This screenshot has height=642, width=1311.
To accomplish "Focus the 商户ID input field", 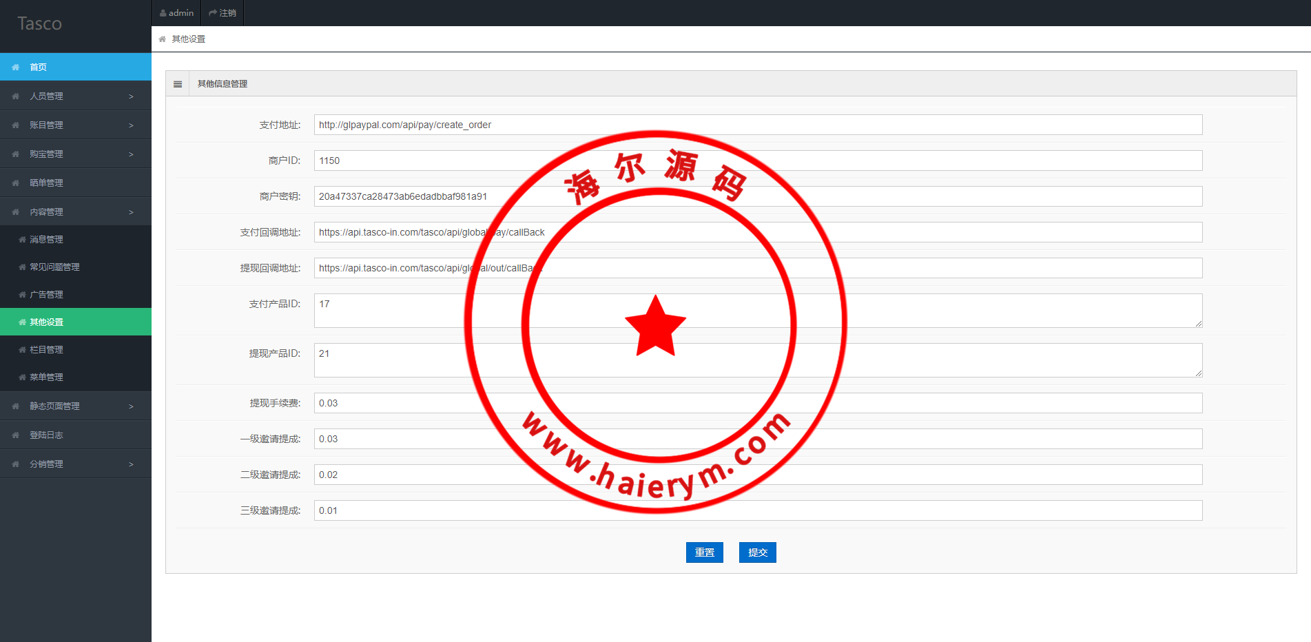I will tap(758, 160).
